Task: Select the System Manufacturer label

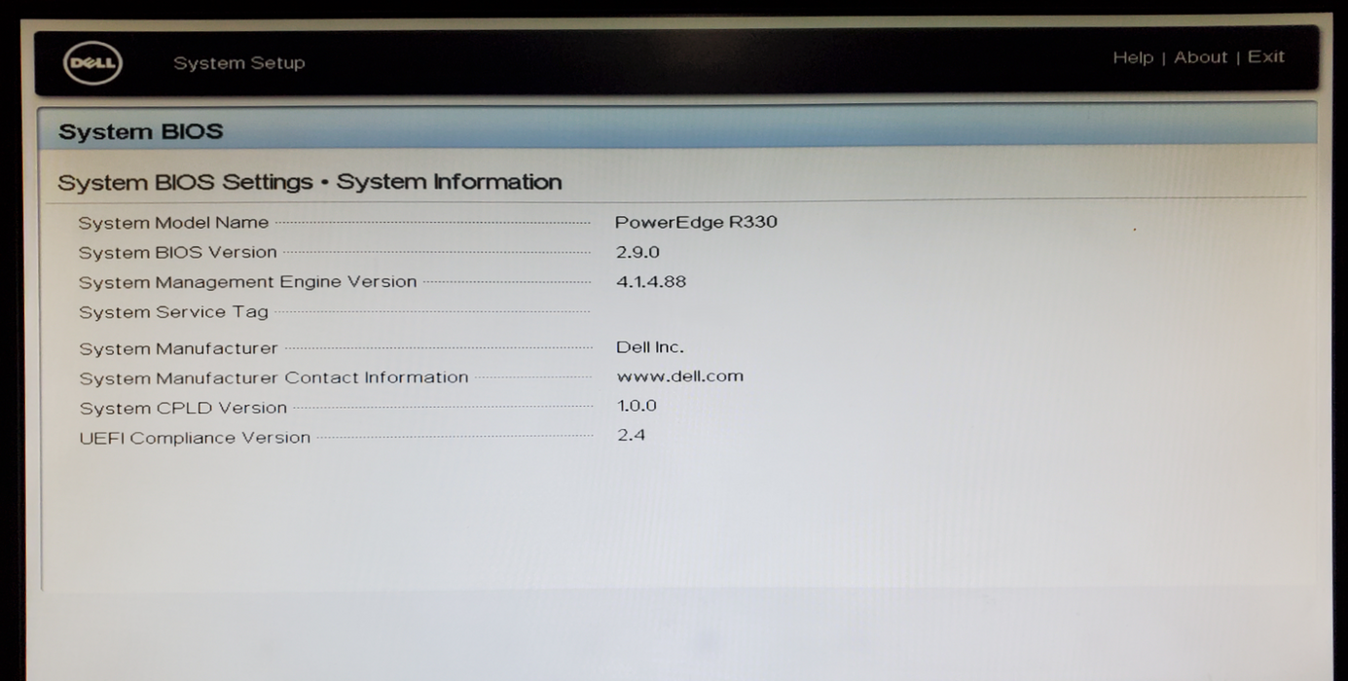Action: pyautogui.click(x=178, y=348)
